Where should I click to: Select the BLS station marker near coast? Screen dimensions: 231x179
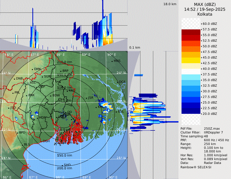click(x=22, y=145)
